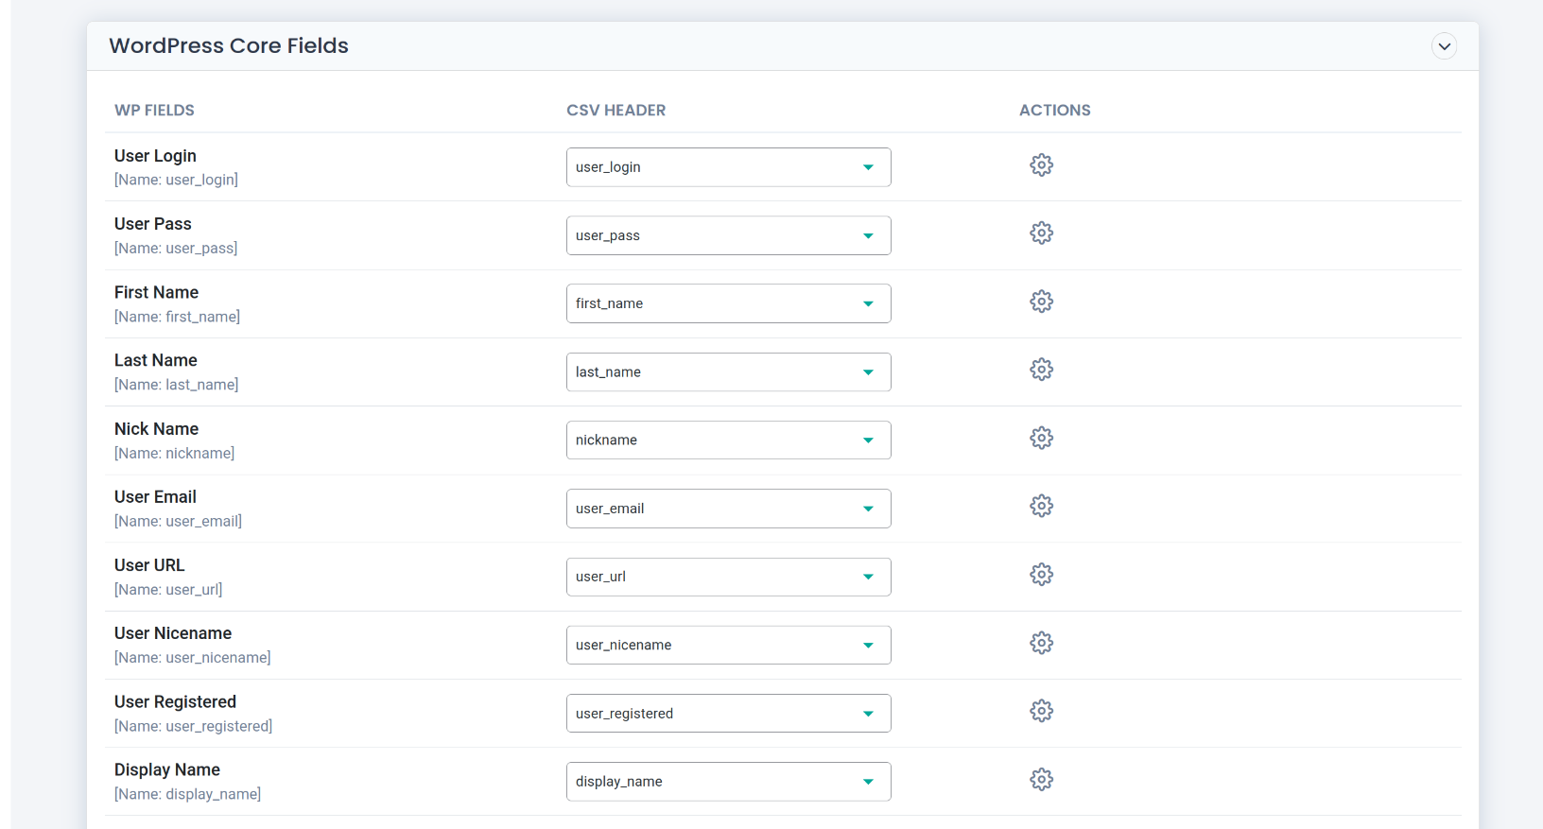Viewport: 1543px width, 829px height.
Task: Open the user_email CSV header dropdown
Action: coord(728,509)
